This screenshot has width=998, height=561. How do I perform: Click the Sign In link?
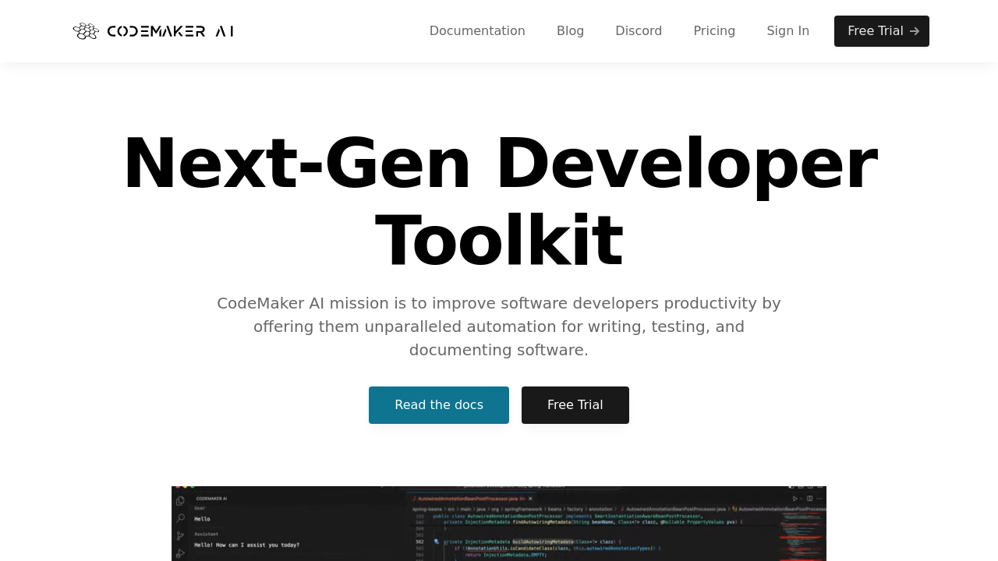coord(787,30)
